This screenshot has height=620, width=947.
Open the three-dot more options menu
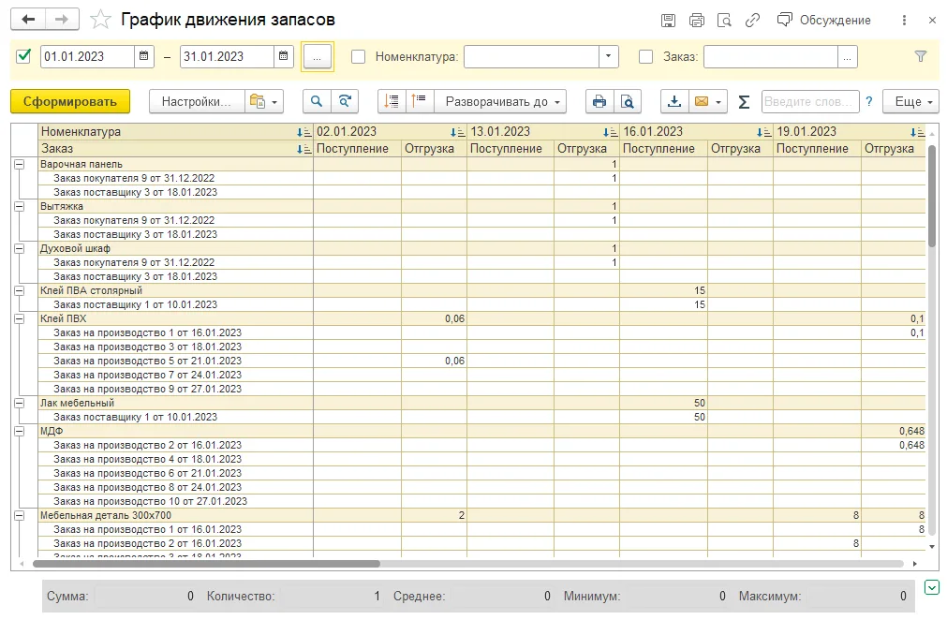(x=904, y=21)
